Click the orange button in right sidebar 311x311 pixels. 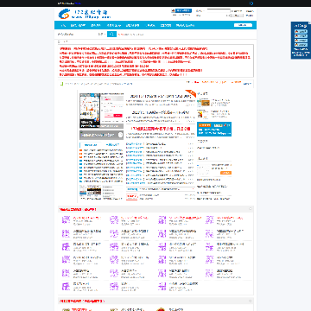click(x=225, y=173)
